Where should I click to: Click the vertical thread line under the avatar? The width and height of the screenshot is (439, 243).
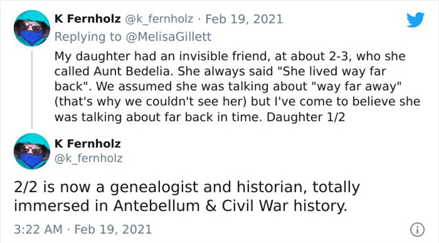[x=32, y=90]
